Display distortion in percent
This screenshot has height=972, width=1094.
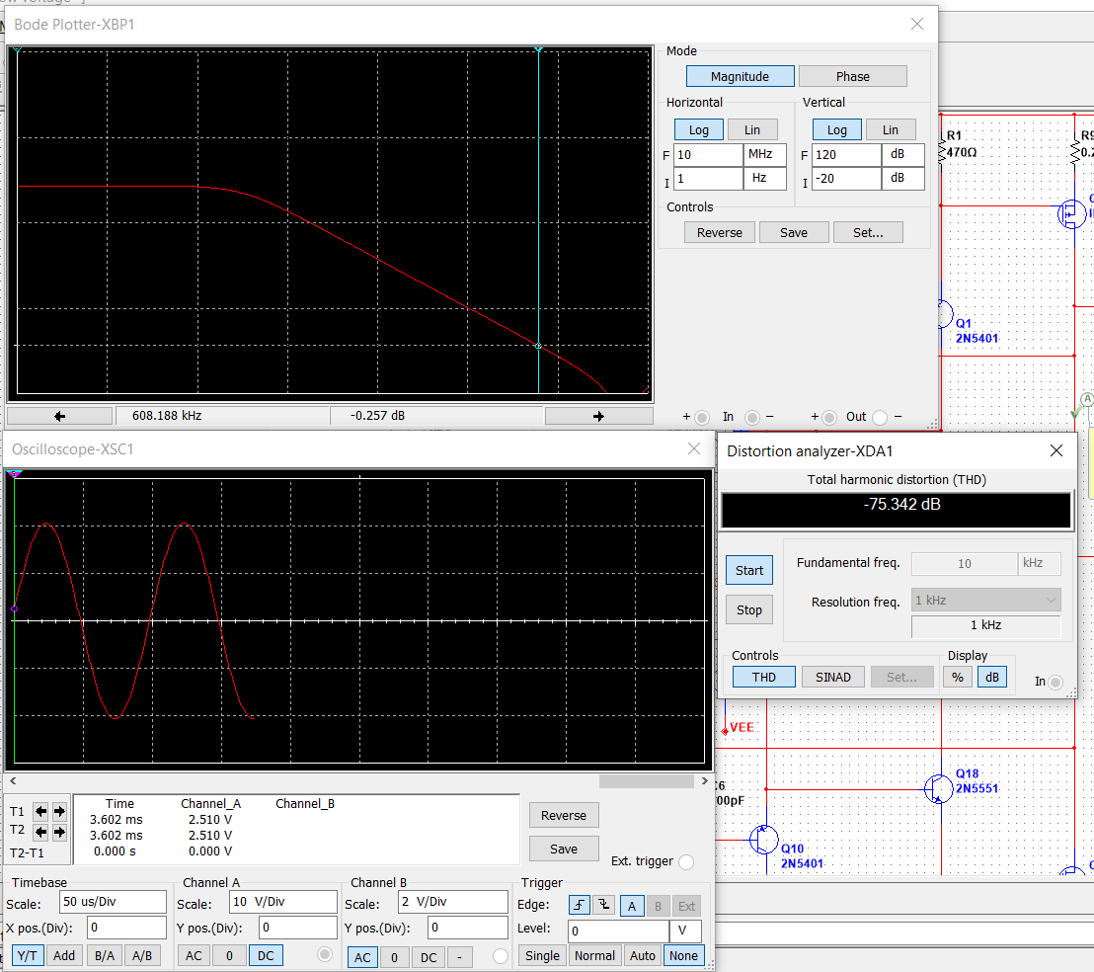click(x=958, y=677)
